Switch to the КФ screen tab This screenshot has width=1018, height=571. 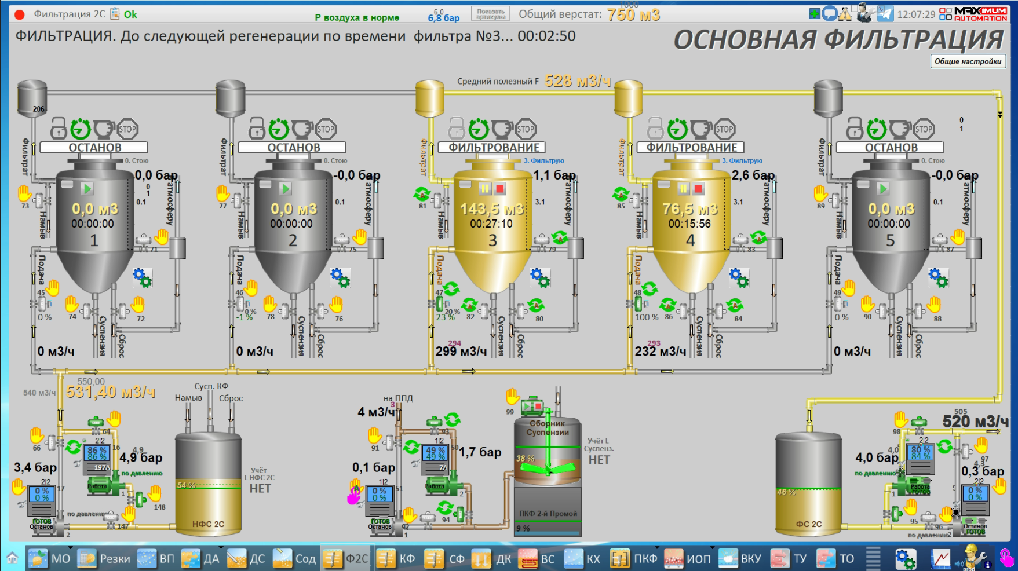pyautogui.click(x=397, y=559)
